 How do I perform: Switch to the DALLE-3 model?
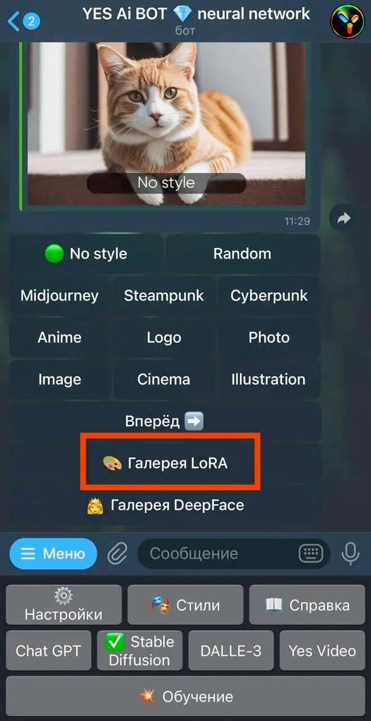click(x=231, y=650)
